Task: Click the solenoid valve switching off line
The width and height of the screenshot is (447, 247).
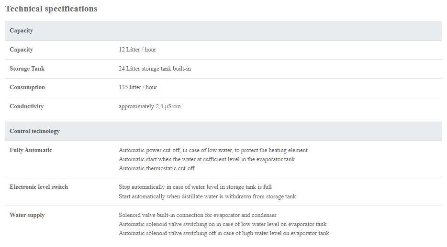Action: pyautogui.click(x=224, y=233)
